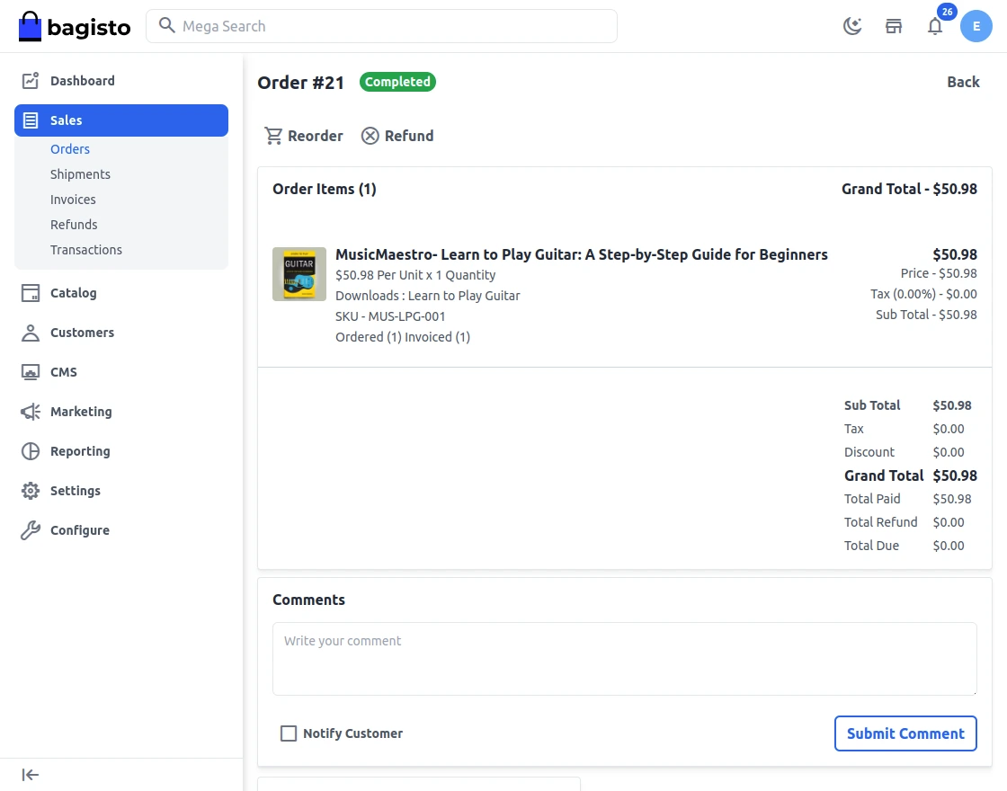This screenshot has height=791, width=1007.
Task: Open the CMS section
Action: click(x=63, y=372)
